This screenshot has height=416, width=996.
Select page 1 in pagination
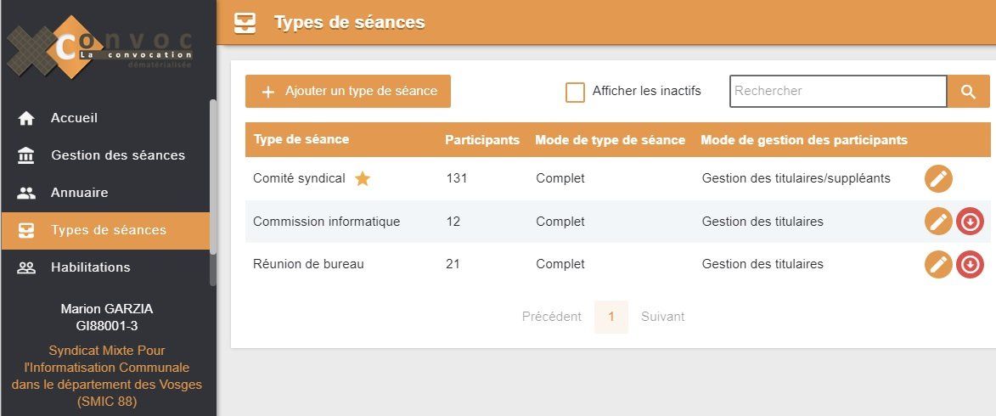[611, 317]
